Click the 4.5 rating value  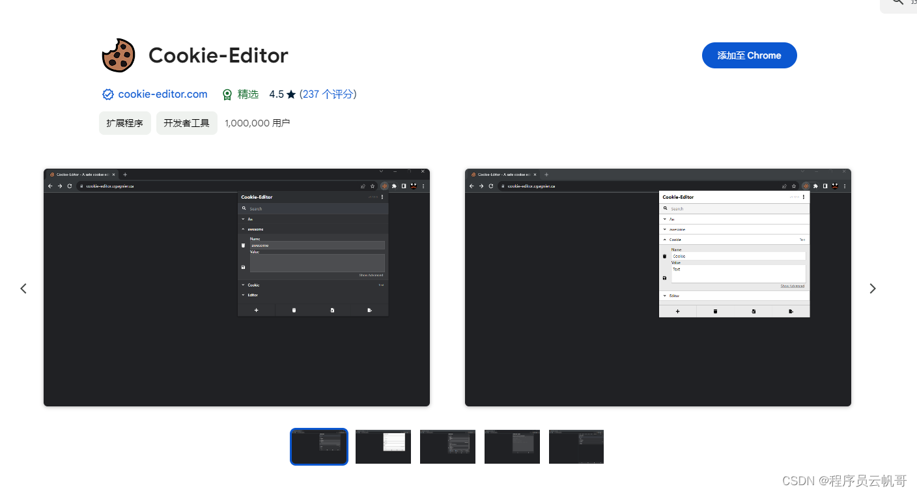pos(276,94)
